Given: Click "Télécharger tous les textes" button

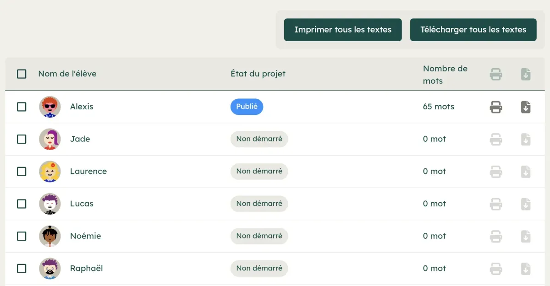Looking at the screenshot, I should (473, 30).
